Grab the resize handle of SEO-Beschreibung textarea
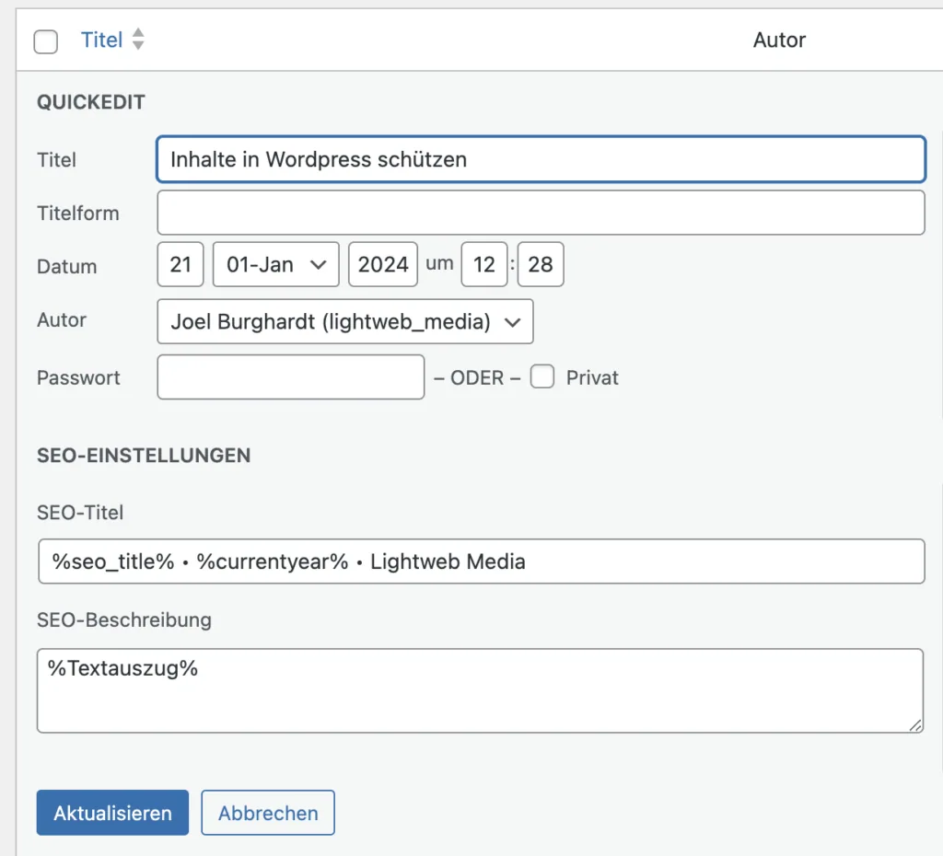Image resolution: width=943 pixels, height=856 pixels. tap(915, 725)
